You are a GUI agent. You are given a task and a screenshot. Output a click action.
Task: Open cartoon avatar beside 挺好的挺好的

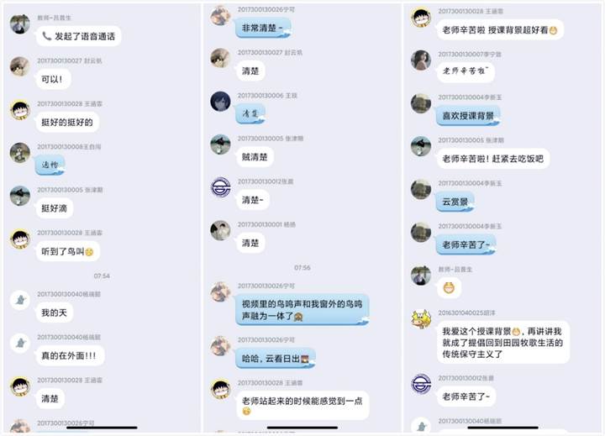pyautogui.click(x=20, y=110)
